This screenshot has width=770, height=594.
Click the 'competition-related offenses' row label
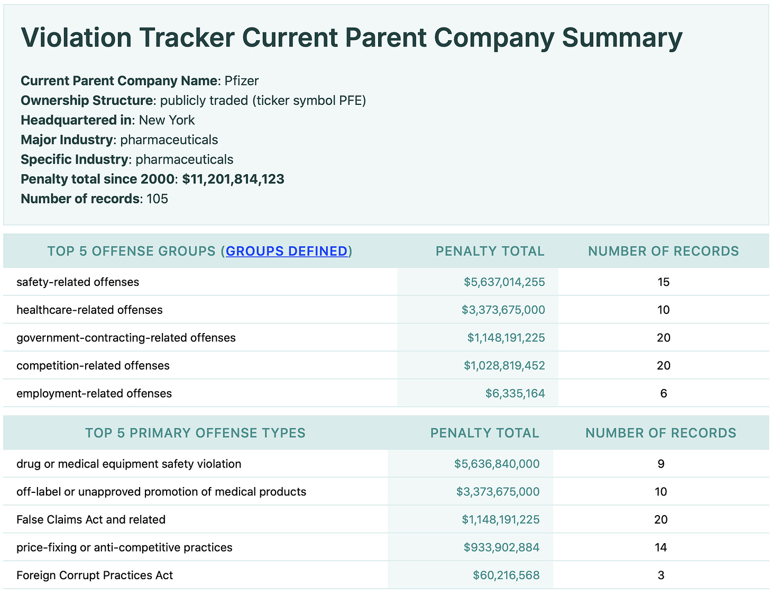(93, 366)
